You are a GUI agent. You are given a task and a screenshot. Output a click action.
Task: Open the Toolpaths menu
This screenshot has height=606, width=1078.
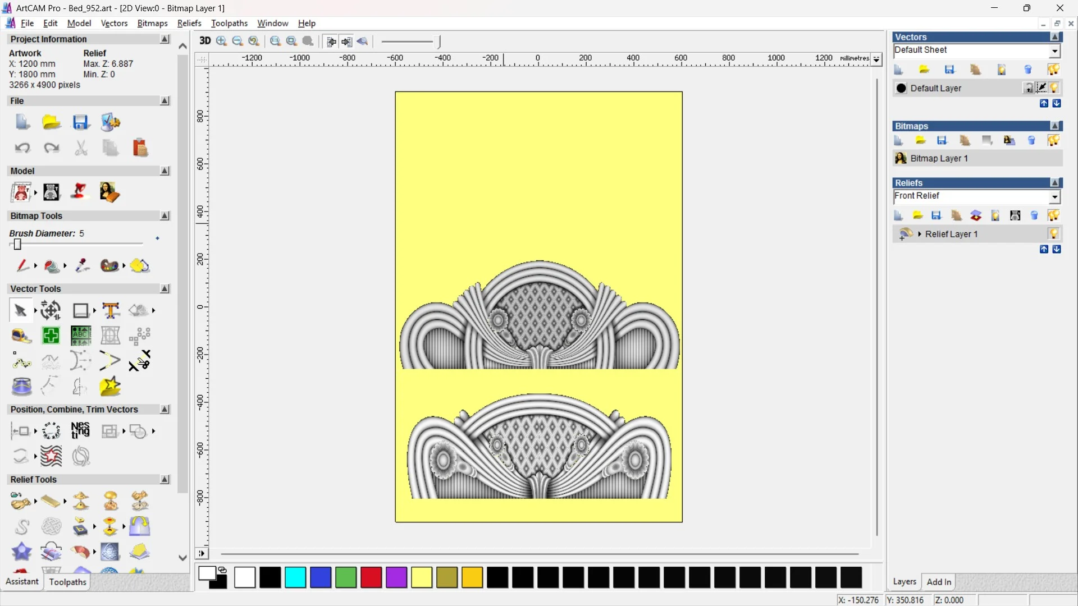[x=229, y=23]
